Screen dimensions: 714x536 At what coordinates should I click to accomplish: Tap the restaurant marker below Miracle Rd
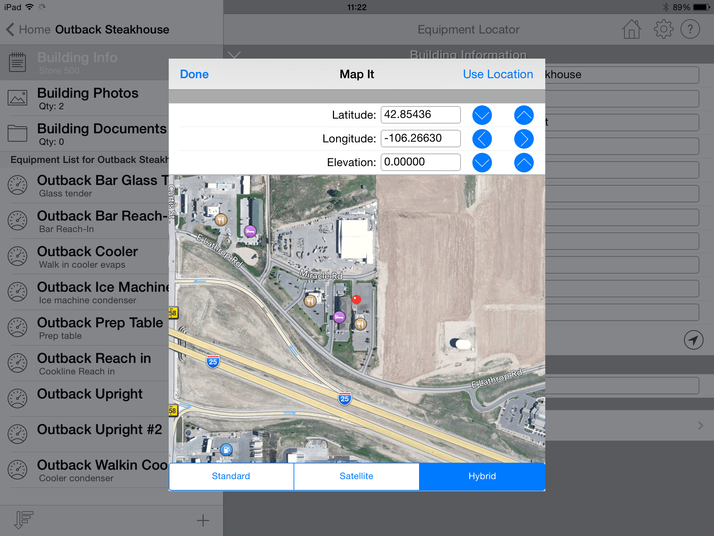point(310,301)
